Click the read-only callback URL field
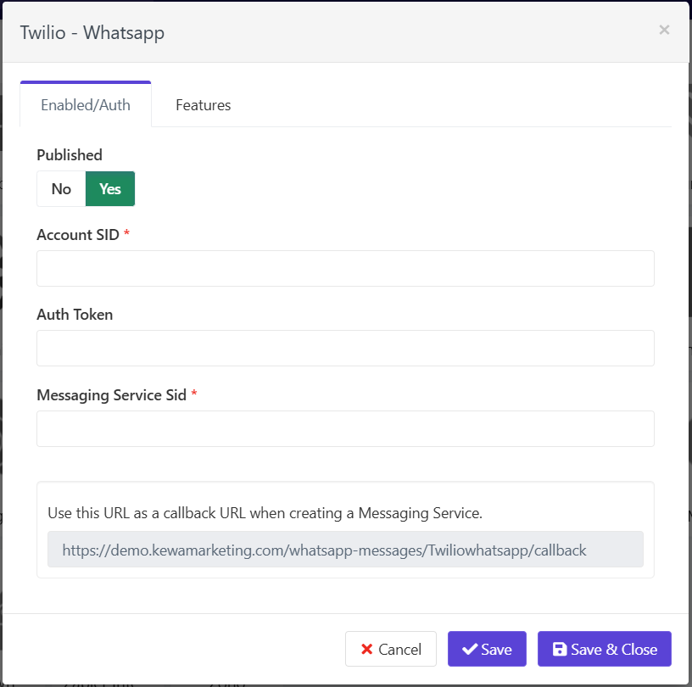The height and width of the screenshot is (687, 692). point(345,550)
